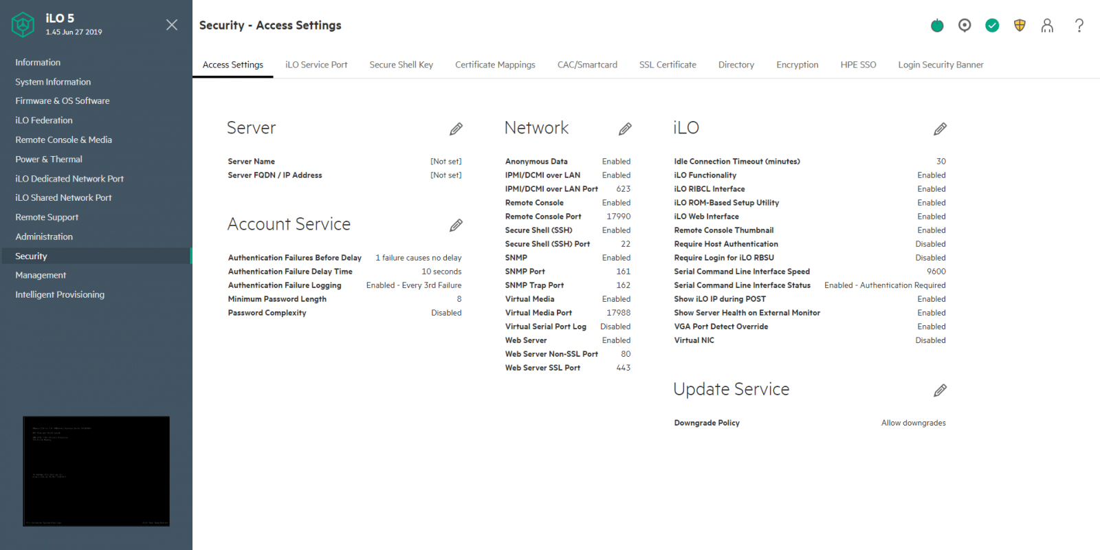Image resolution: width=1100 pixels, height=550 pixels.
Task: Open the HPE SSO tab
Action: pyautogui.click(x=858, y=65)
